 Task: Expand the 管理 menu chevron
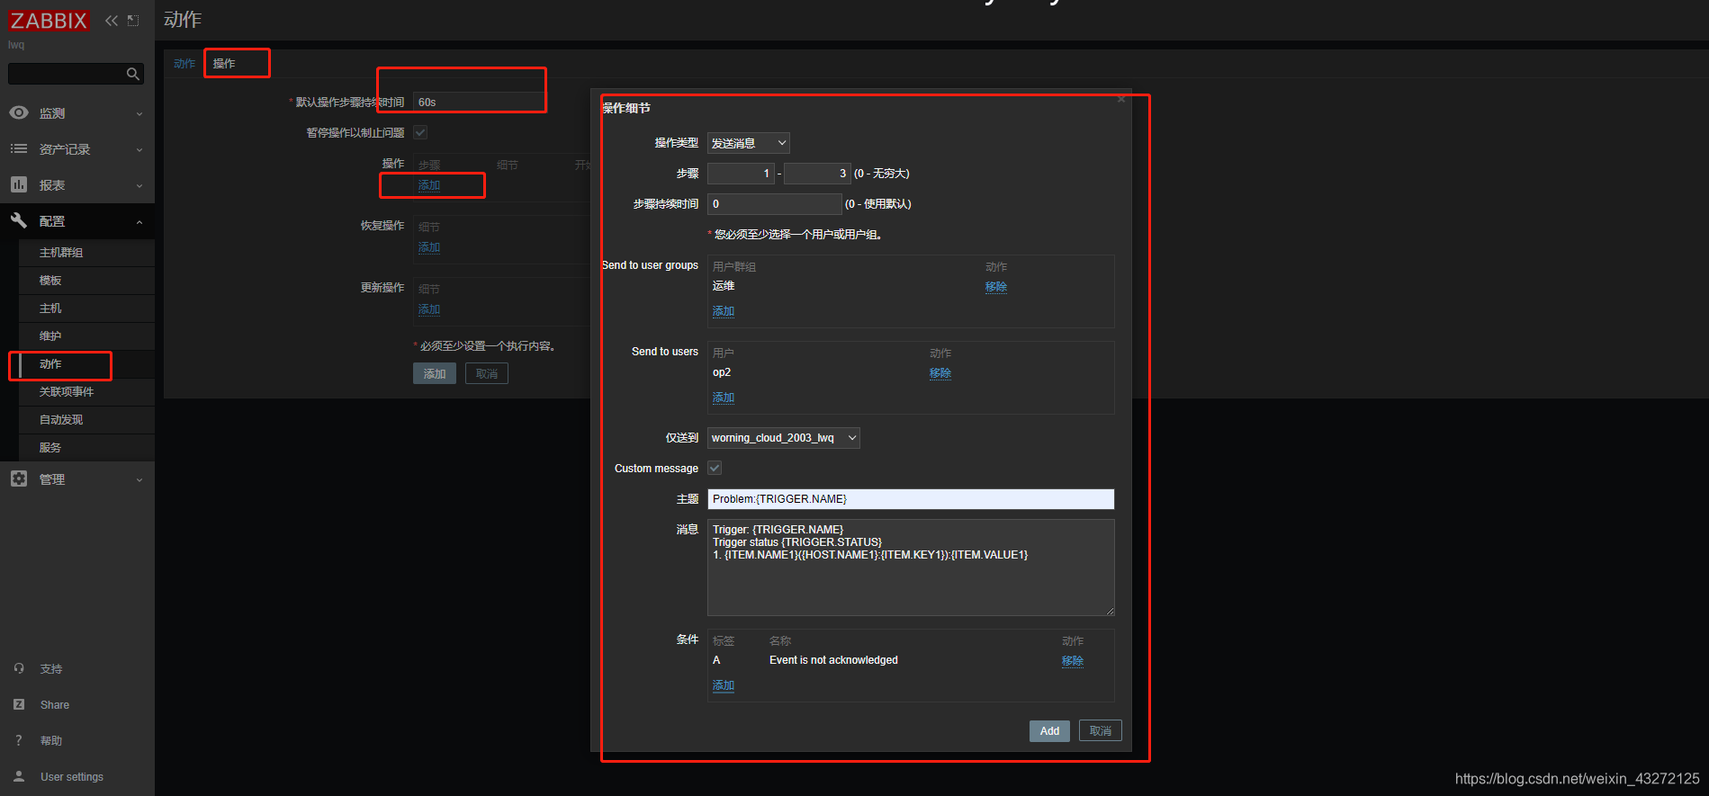139,480
